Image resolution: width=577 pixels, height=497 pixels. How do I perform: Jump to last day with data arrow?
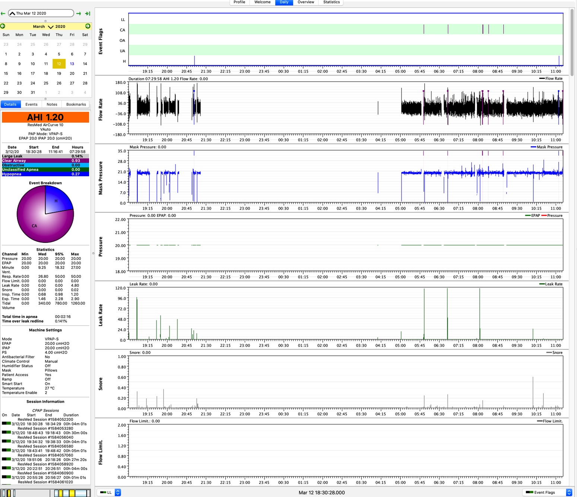(88, 13)
